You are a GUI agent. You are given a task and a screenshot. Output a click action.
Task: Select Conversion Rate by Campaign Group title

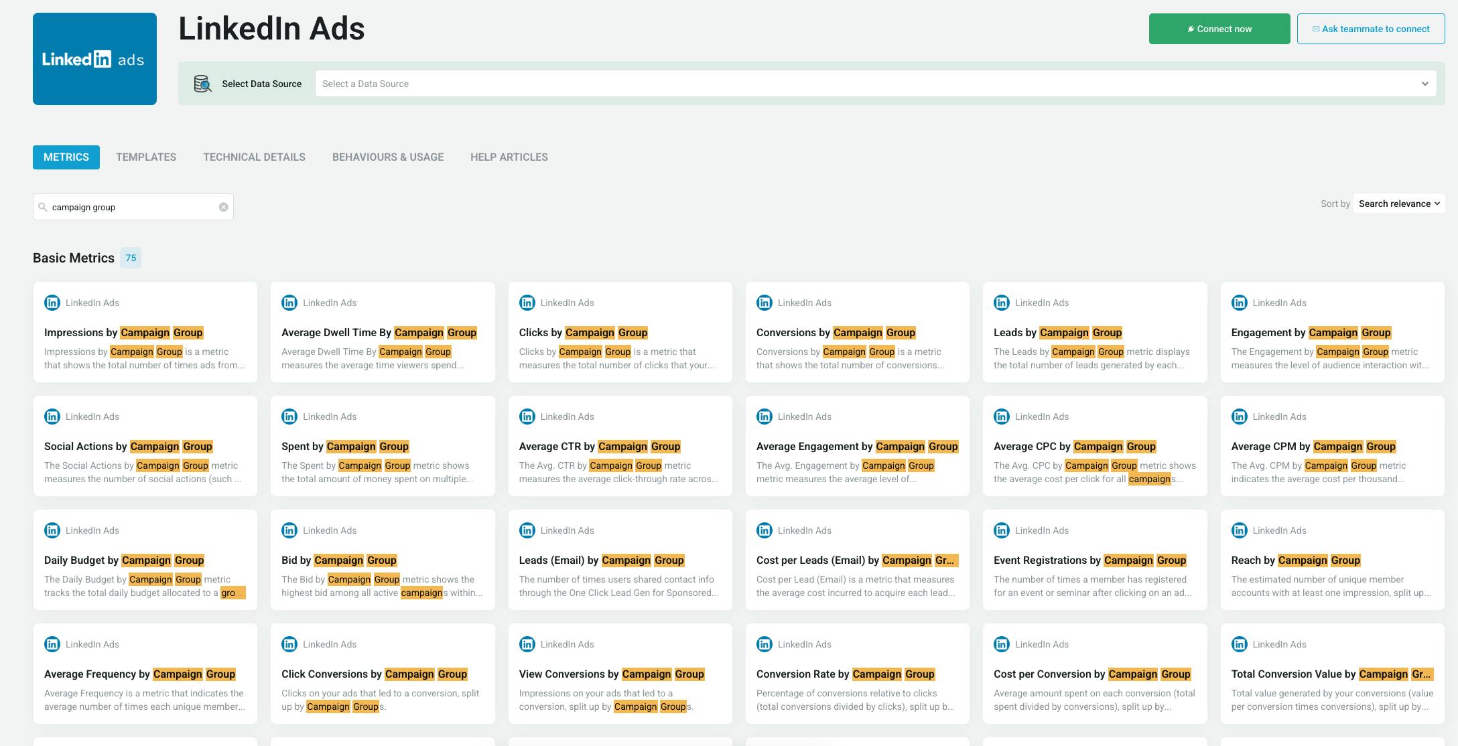[x=846, y=674]
